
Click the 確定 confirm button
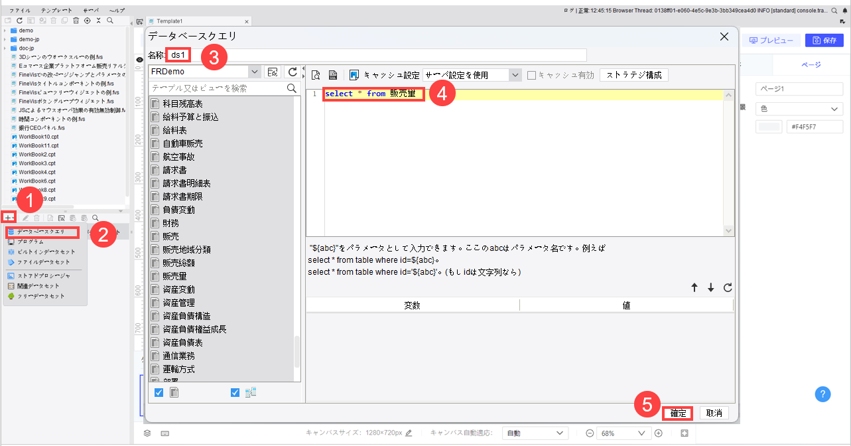[x=678, y=413]
